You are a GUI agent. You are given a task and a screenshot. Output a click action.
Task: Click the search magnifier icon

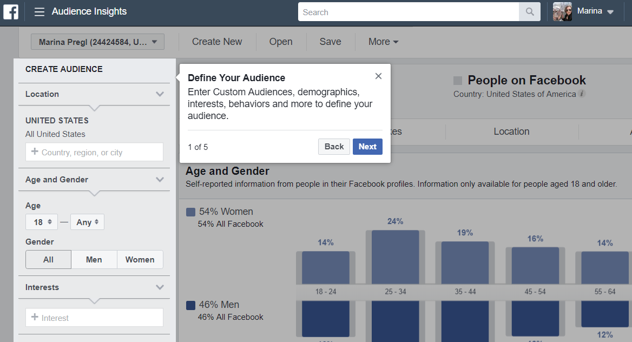530,12
